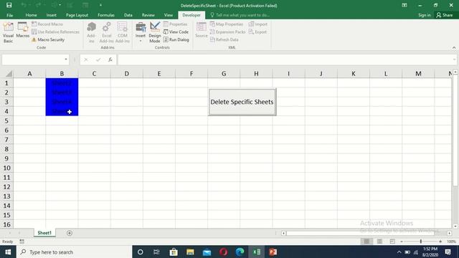Switch to Page Layout view
Screen dimensions: 459x258
pos(379,242)
